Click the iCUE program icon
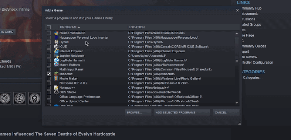Viewport: 291px width, 140px height. pyautogui.click(x=56, y=46)
